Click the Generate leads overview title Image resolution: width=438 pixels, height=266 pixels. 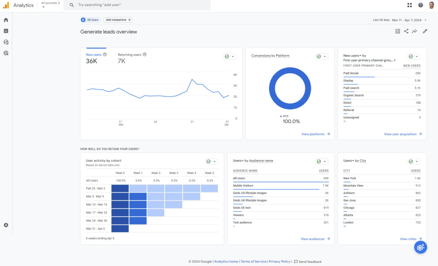[x=109, y=32]
